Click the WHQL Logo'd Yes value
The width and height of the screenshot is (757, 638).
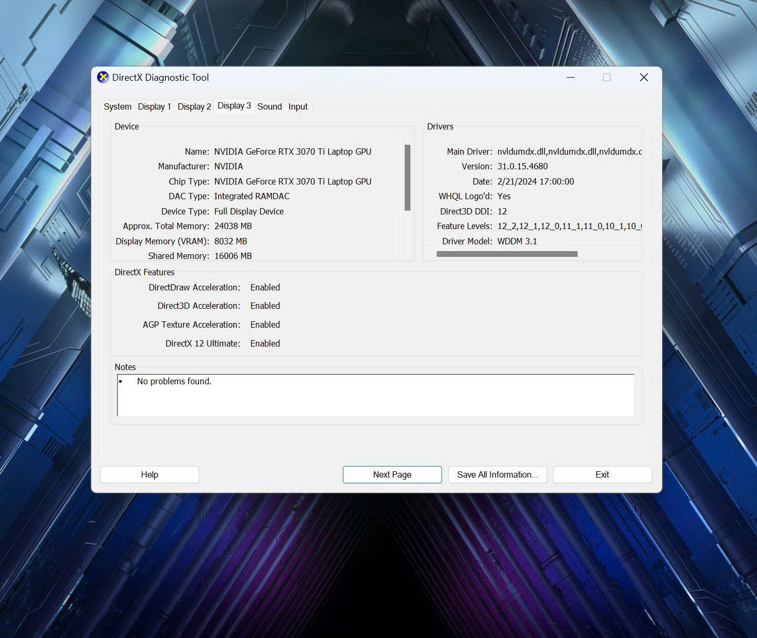coord(504,196)
